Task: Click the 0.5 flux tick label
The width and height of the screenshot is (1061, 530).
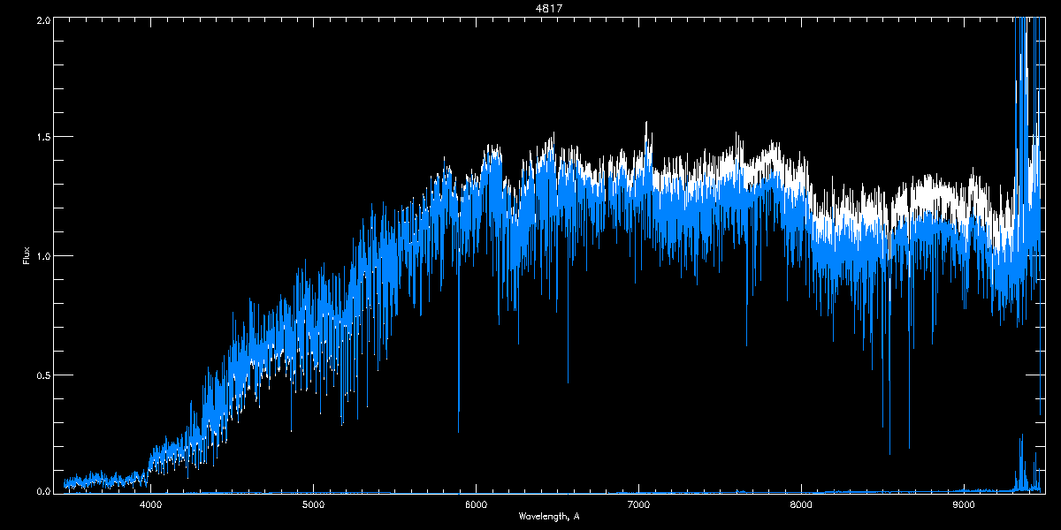Action: pos(42,375)
